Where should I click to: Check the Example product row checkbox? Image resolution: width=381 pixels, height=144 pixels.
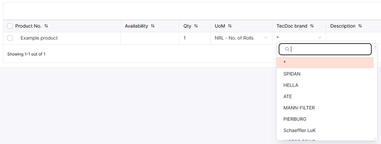click(x=10, y=38)
